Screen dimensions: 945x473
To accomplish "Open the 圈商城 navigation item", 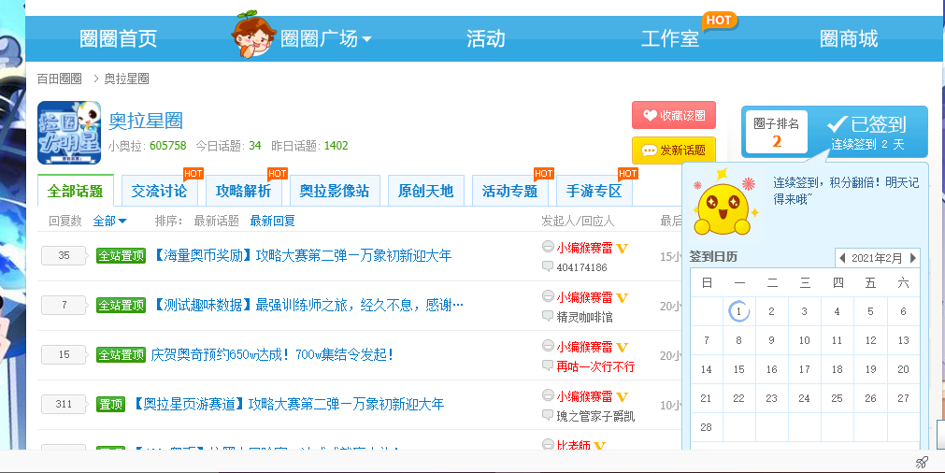I will coord(848,38).
